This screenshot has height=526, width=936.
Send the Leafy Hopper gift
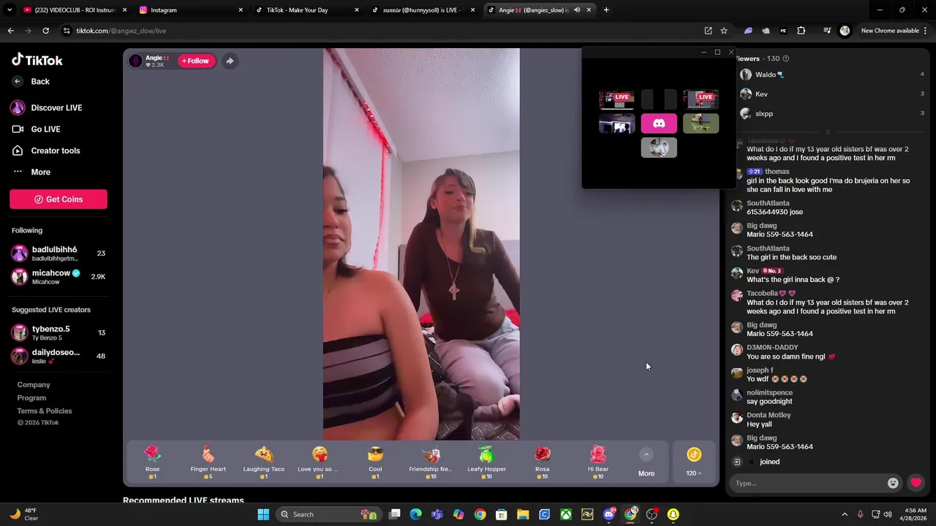click(x=486, y=462)
